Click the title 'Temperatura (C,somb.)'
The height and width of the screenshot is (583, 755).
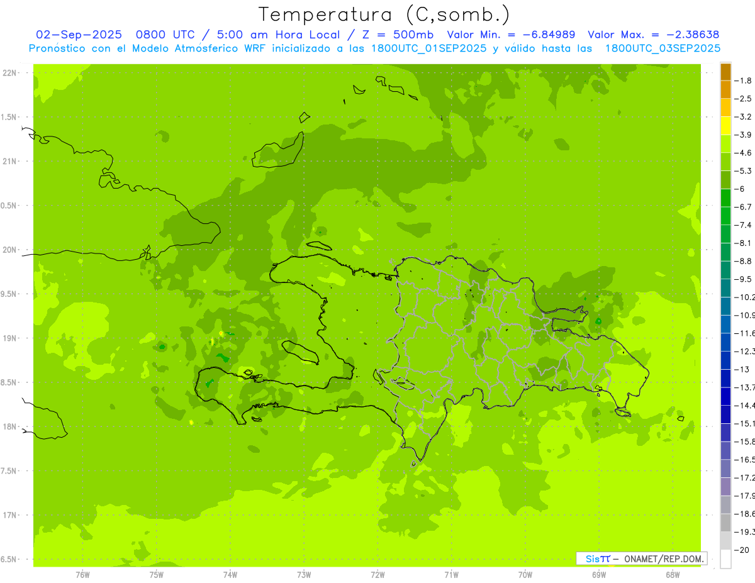point(384,14)
